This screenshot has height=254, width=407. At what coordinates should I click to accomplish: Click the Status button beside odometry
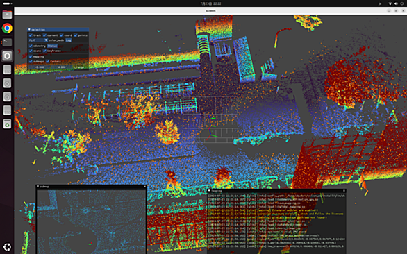point(52,46)
